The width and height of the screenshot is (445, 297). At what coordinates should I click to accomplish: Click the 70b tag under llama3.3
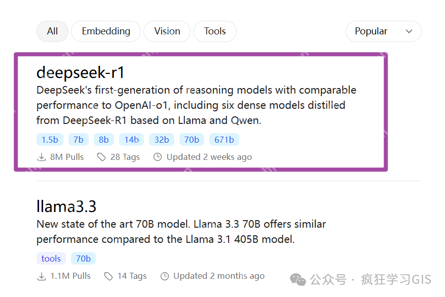pos(83,259)
